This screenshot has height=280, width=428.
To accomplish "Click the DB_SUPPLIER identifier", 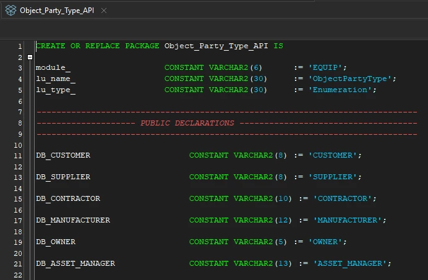I will (x=63, y=177).
